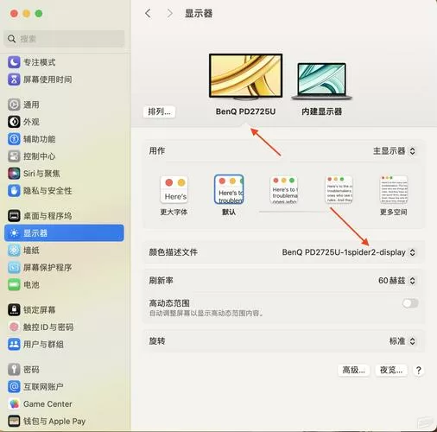
Task: Open Focus mode (专注模式) moon icon
Action: coord(14,62)
